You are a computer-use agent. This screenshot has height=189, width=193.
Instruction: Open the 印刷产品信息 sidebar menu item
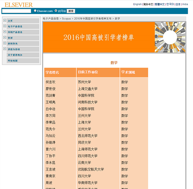tap(23, 32)
